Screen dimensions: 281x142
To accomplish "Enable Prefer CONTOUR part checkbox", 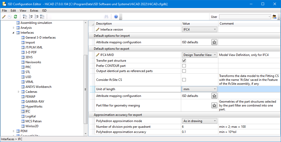I will pos(184,66).
